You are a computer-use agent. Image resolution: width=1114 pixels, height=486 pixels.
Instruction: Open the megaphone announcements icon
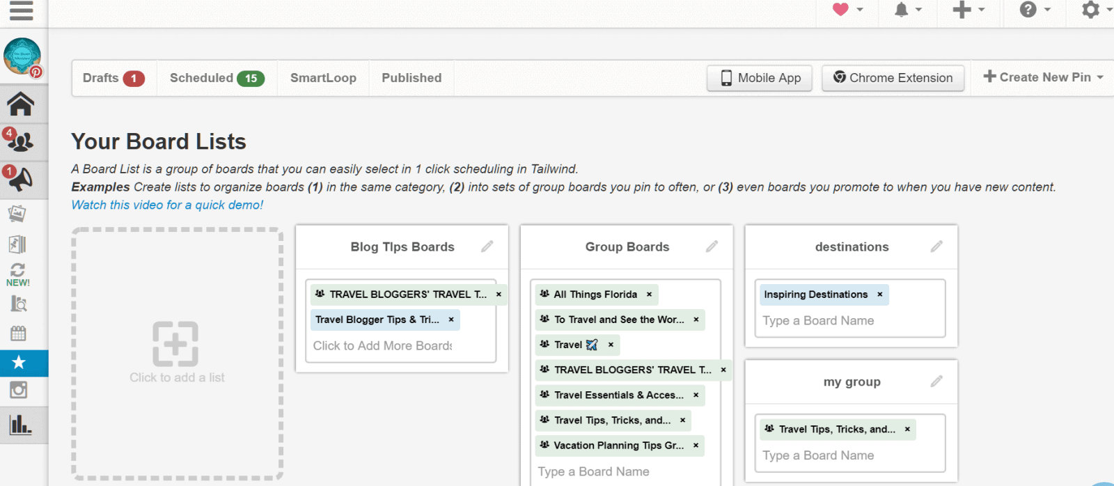tap(21, 180)
